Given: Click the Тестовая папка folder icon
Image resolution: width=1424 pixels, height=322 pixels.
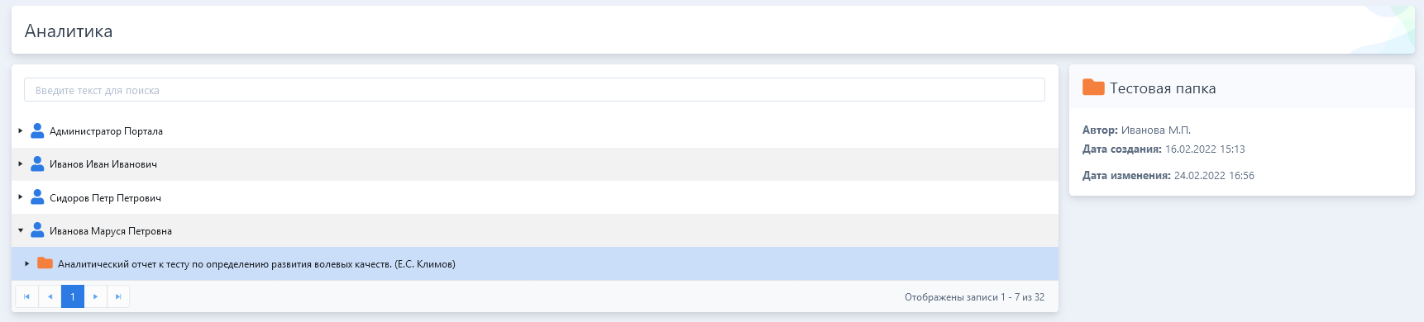Looking at the screenshot, I should point(1093,88).
